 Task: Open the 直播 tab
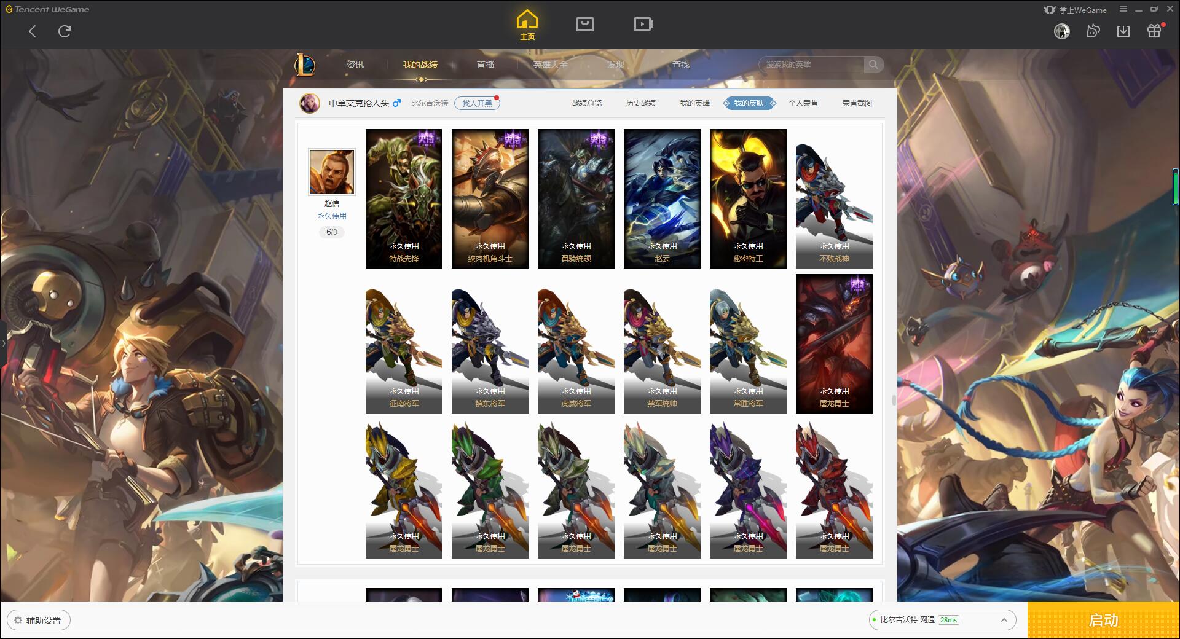[486, 65]
